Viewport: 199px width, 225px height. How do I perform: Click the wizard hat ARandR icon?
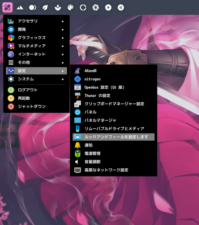coord(78,71)
